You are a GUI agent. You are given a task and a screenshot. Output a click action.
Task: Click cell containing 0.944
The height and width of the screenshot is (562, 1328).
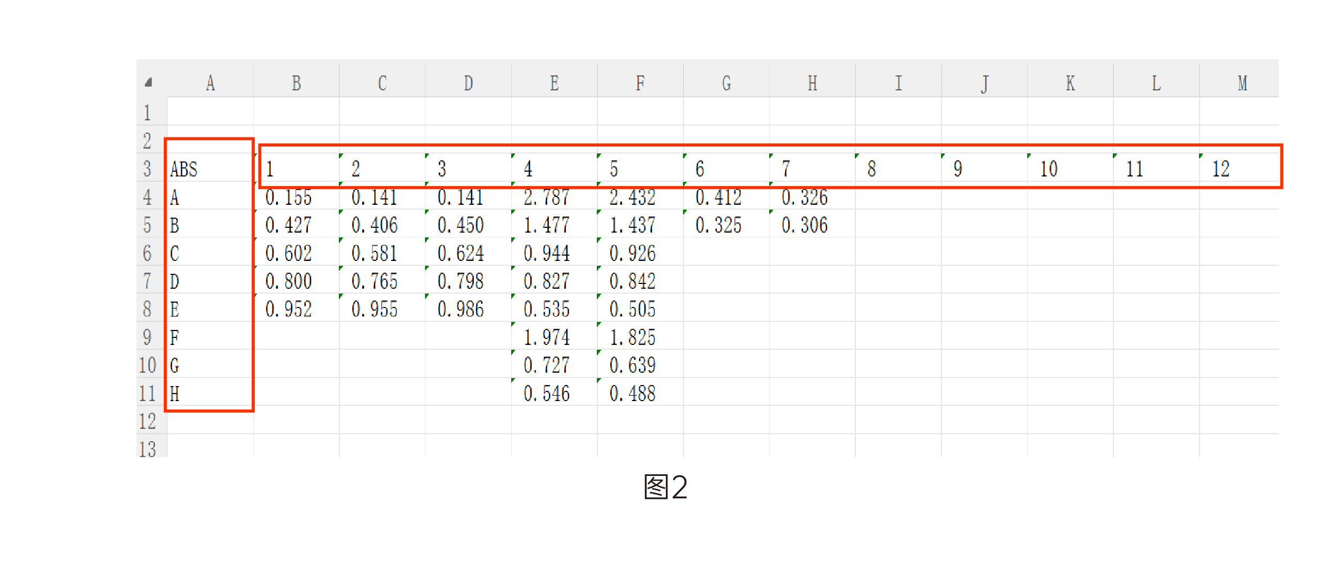coord(555,252)
